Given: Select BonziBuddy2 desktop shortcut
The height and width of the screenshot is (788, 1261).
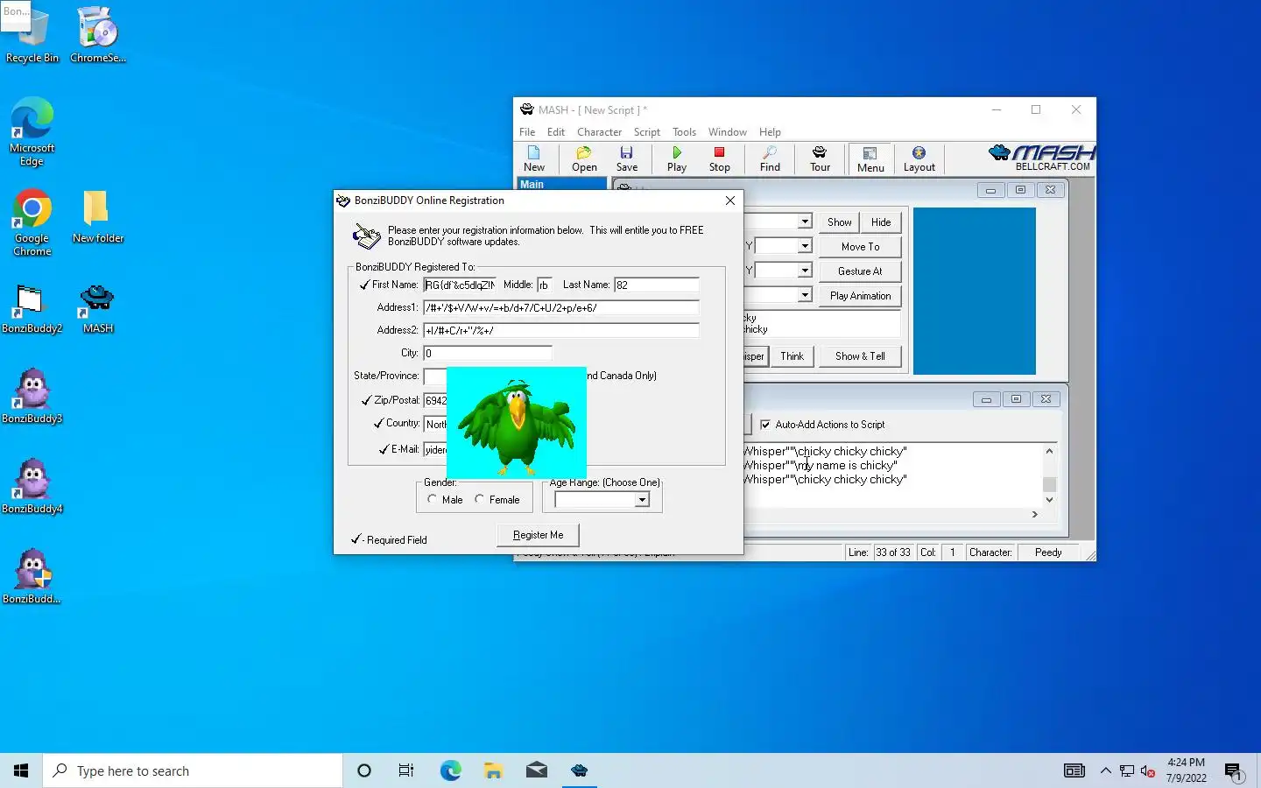Looking at the screenshot, I should click(32, 308).
